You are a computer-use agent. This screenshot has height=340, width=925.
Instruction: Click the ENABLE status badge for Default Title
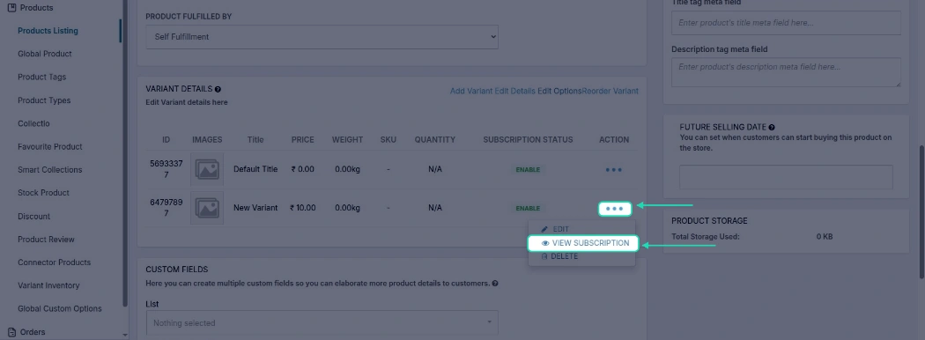tap(528, 170)
